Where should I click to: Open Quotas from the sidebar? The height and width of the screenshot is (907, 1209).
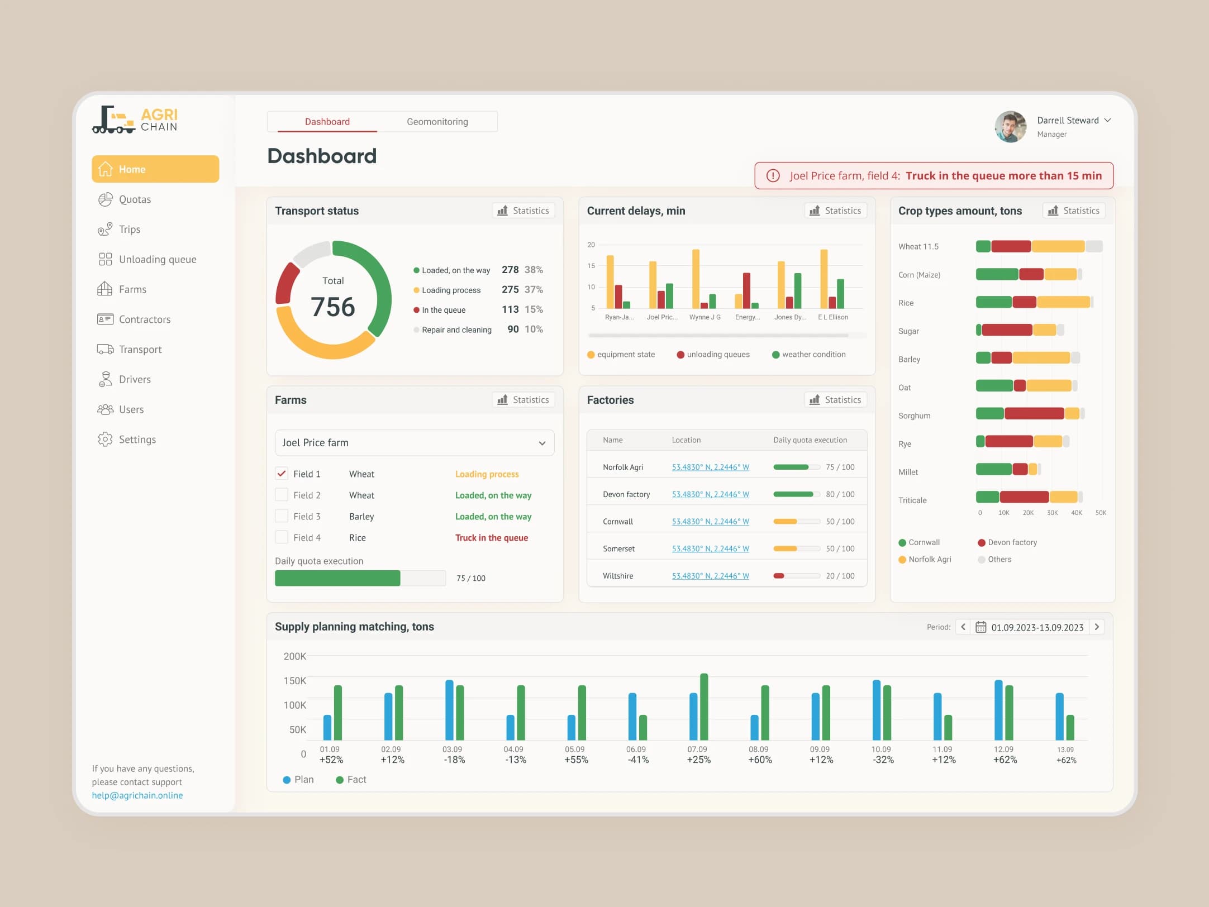point(155,199)
